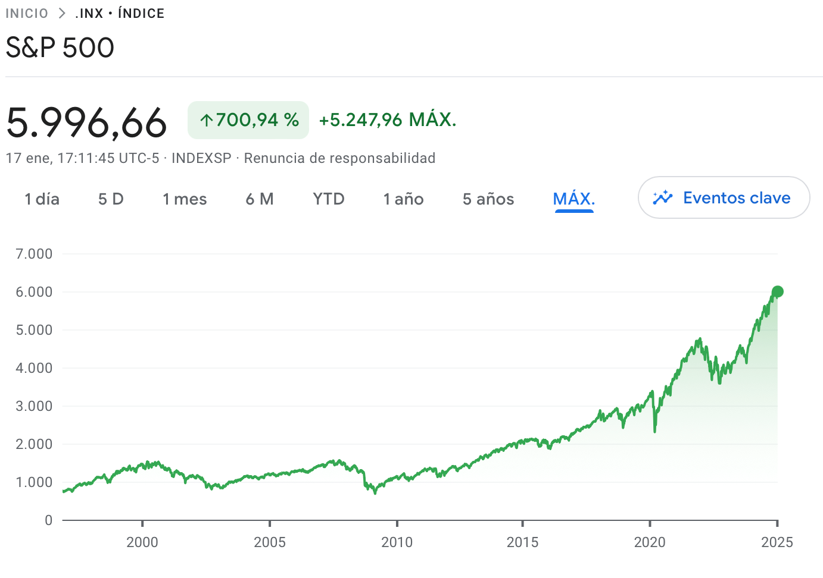The height and width of the screenshot is (578, 823).
Task: Show the 1 mes time range
Action: [x=185, y=199]
